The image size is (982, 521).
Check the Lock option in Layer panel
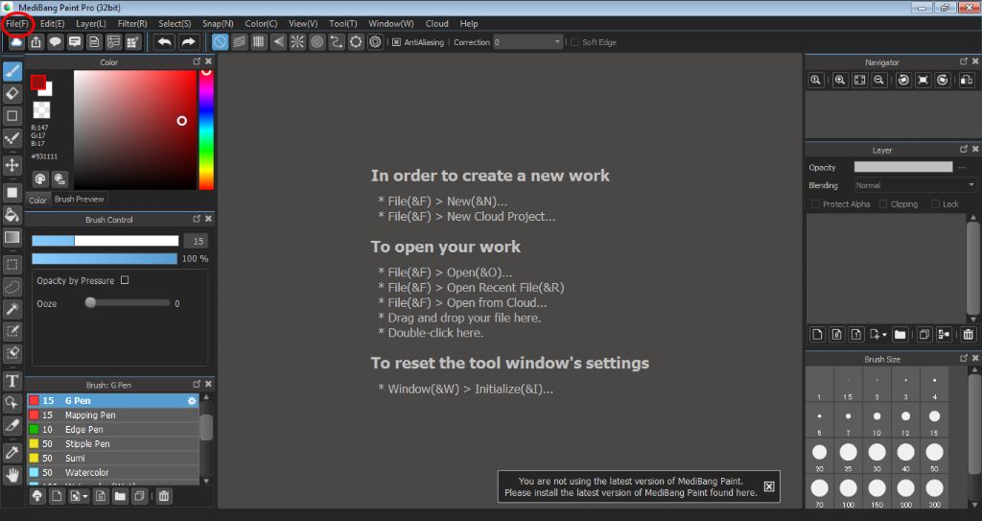click(936, 203)
